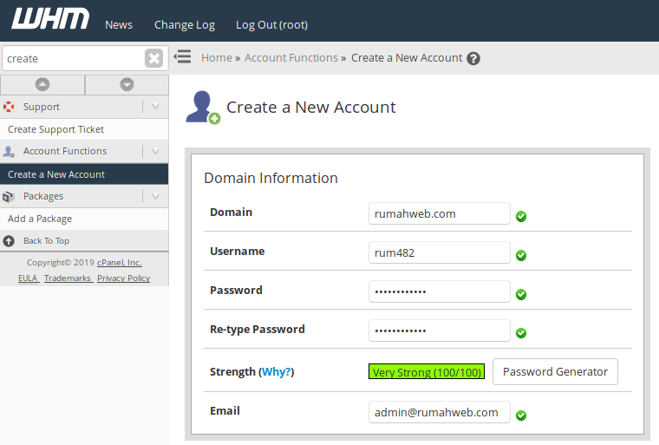This screenshot has height=445, width=659.
Task: Clear the sidebar search box with X
Action: pos(153,58)
